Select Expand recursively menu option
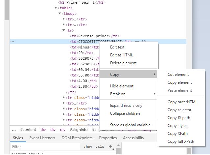Screen dimensions: 210x155 pyautogui.click(x=126, y=106)
